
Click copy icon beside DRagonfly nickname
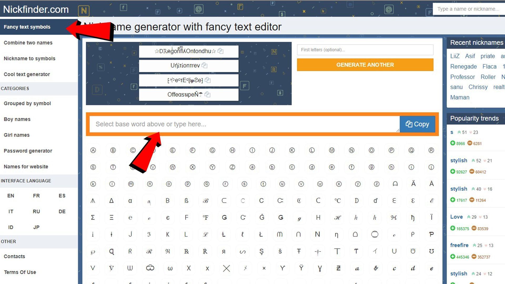pyautogui.click(x=220, y=51)
